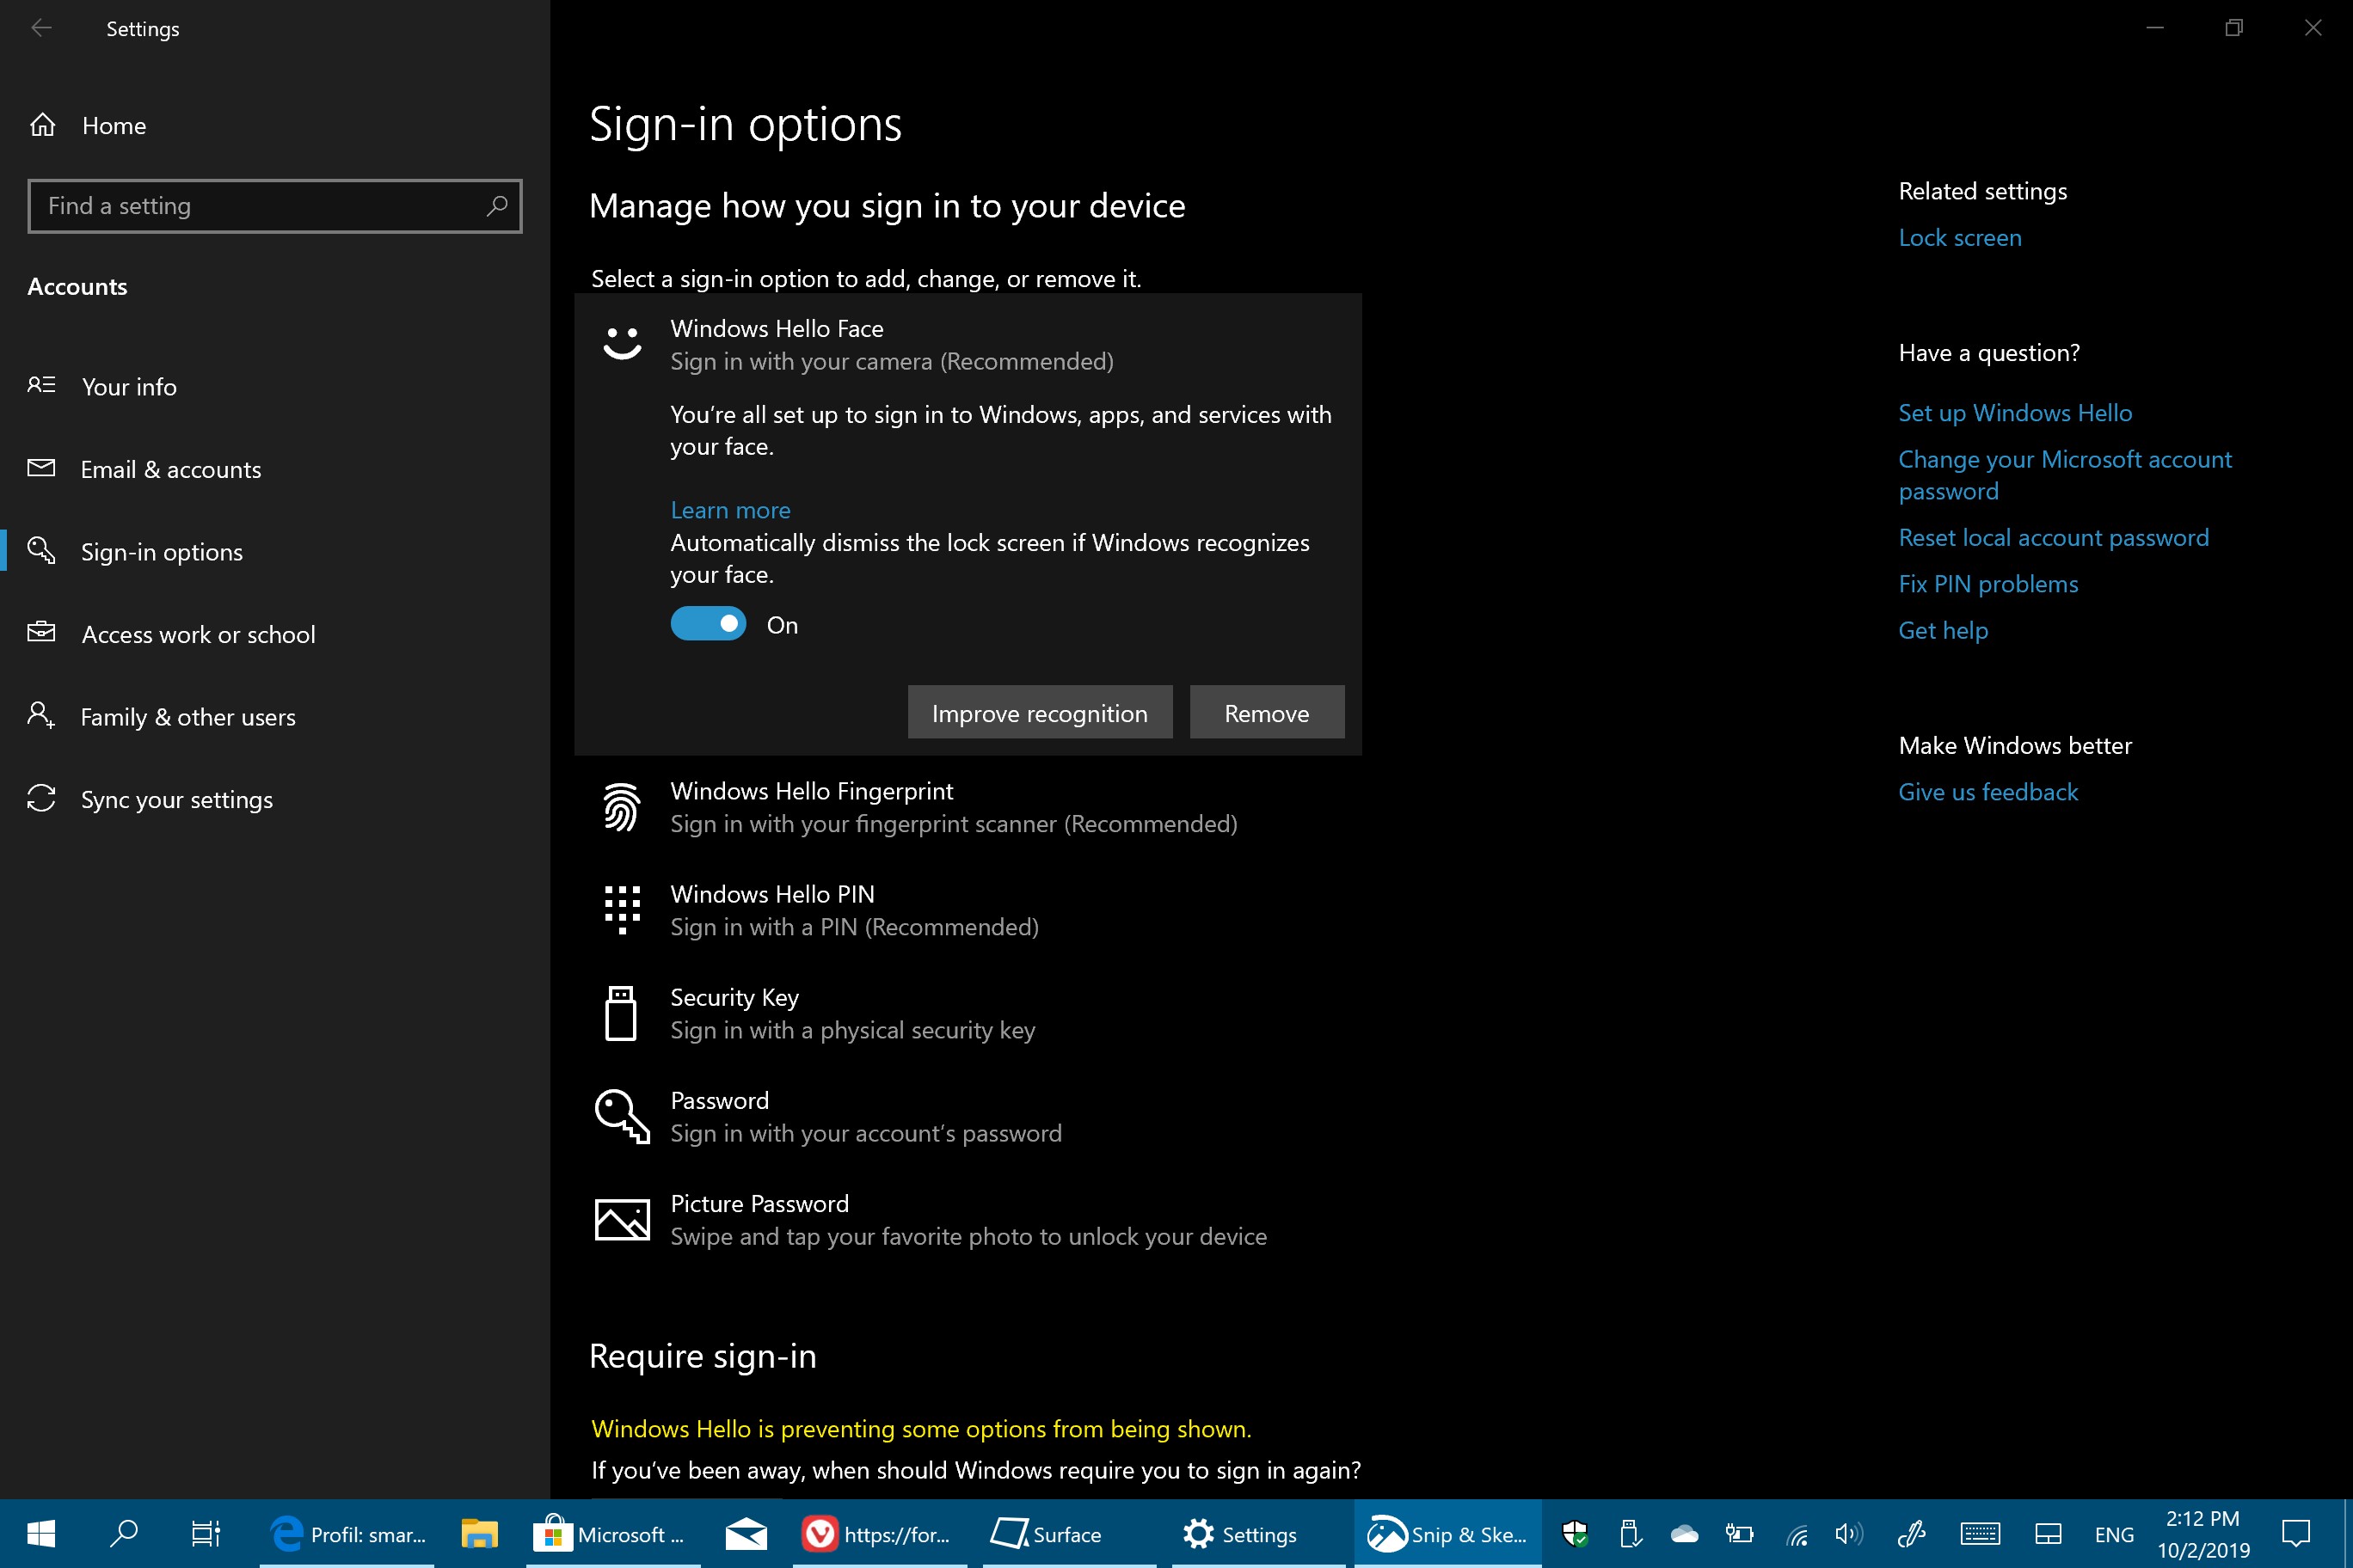The height and width of the screenshot is (1568, 2353).
Task: Click the ENG language indicator
Action: 2114,1534
